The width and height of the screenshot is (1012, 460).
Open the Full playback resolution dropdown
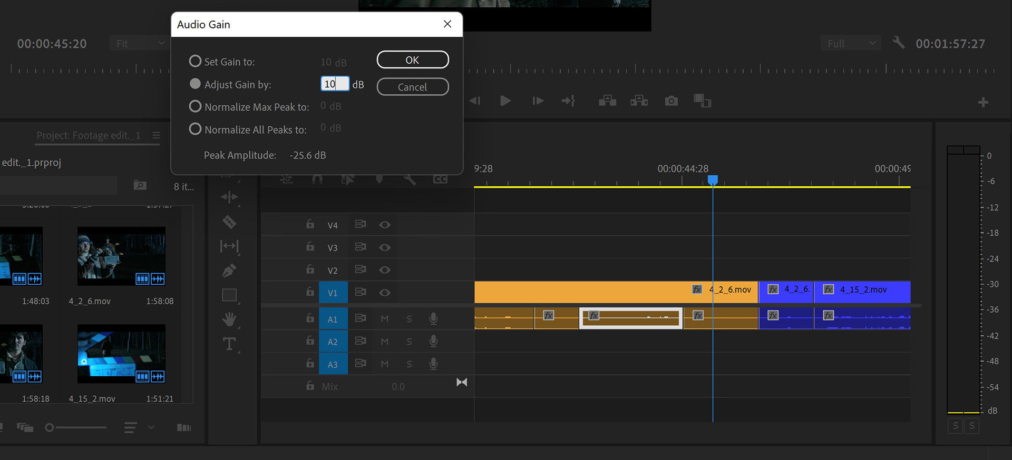(851, 43)
